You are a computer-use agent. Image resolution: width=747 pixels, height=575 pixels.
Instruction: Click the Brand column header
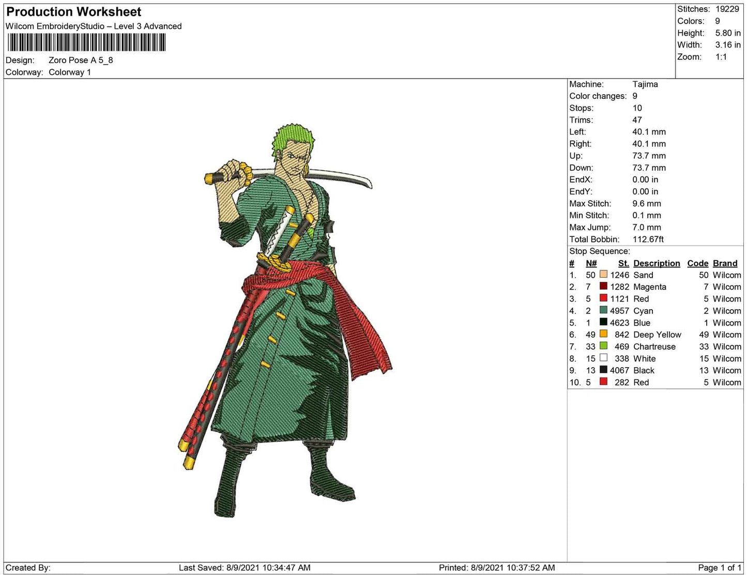[x=725, y=263]
